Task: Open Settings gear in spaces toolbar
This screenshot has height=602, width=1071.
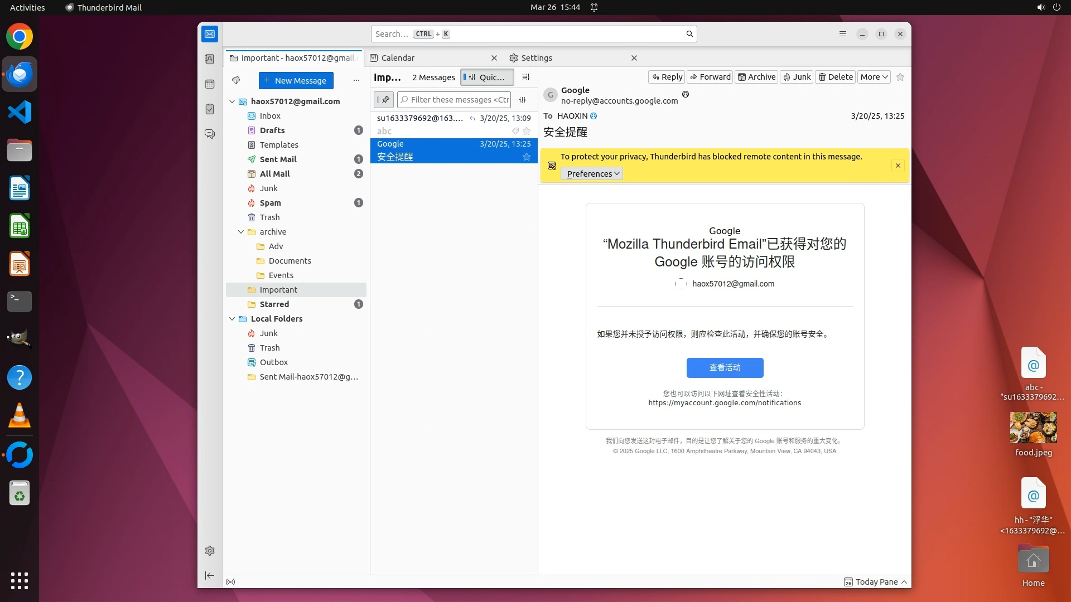Action: click(210, 551)
